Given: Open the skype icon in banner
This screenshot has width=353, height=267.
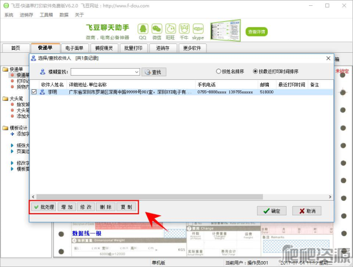Looking at the screenshot, I should pos(198,29).
